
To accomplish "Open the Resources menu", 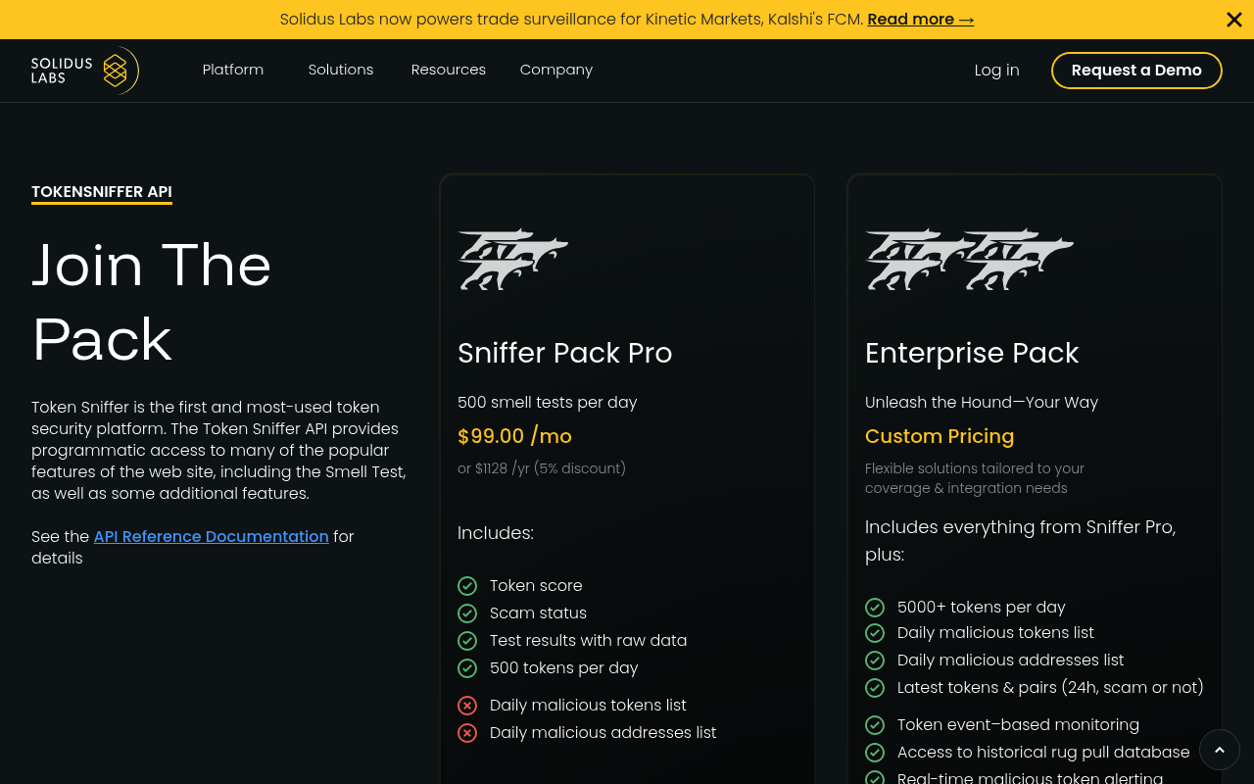I will [x=449, y=70].
